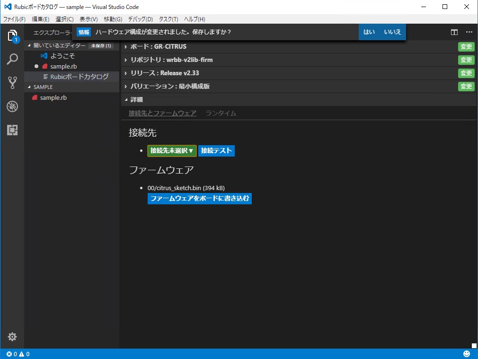Switch to the ランタイム tab

[x=221, y=114]
